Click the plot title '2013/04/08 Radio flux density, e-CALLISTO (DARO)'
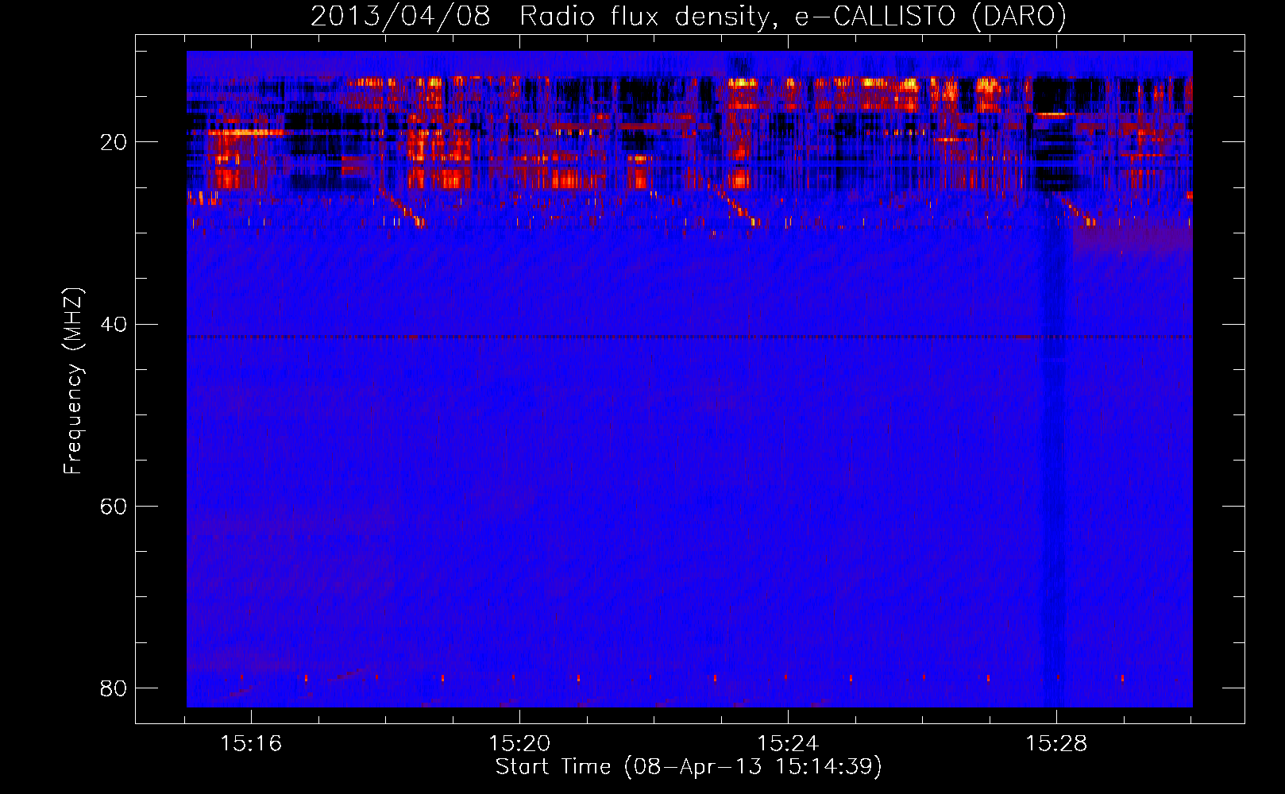 pyautogui.click(x=689, y=16)
